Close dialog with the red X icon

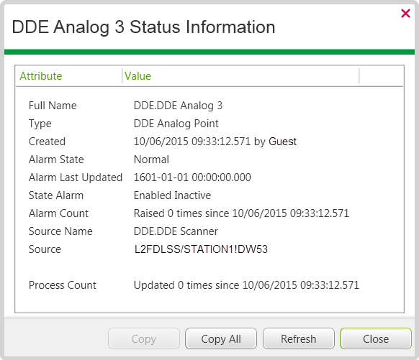(x=405, y=13)
